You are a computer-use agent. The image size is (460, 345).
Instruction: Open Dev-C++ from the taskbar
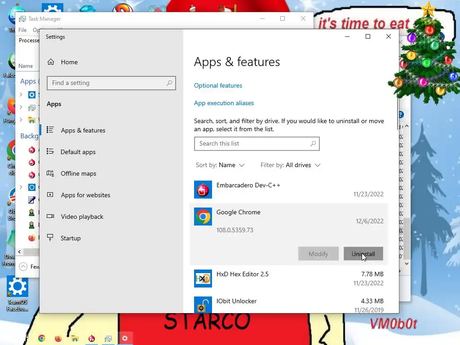[x=92, y=338]
